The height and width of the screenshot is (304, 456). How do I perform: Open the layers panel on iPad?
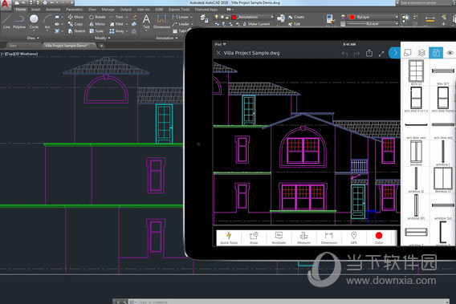coord(421,53)
